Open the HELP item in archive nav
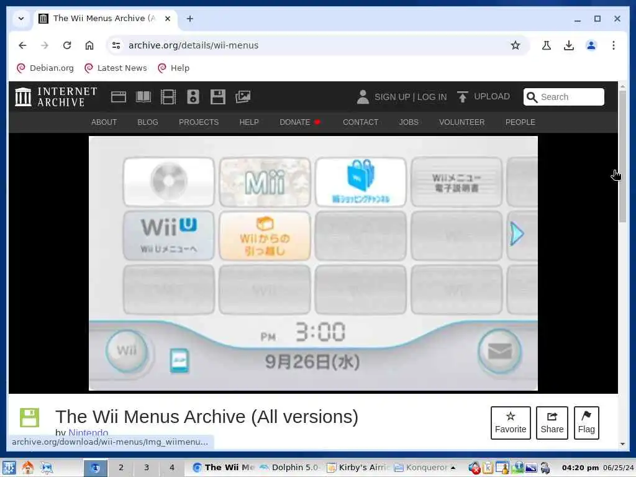The height and width of the screenshot is (477, 636). (248, 122)
